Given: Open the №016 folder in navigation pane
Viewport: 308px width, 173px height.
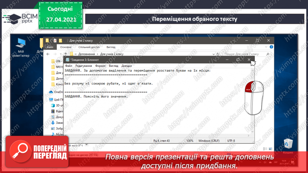Looking at the screenshot, I should [x=57, y=67].
